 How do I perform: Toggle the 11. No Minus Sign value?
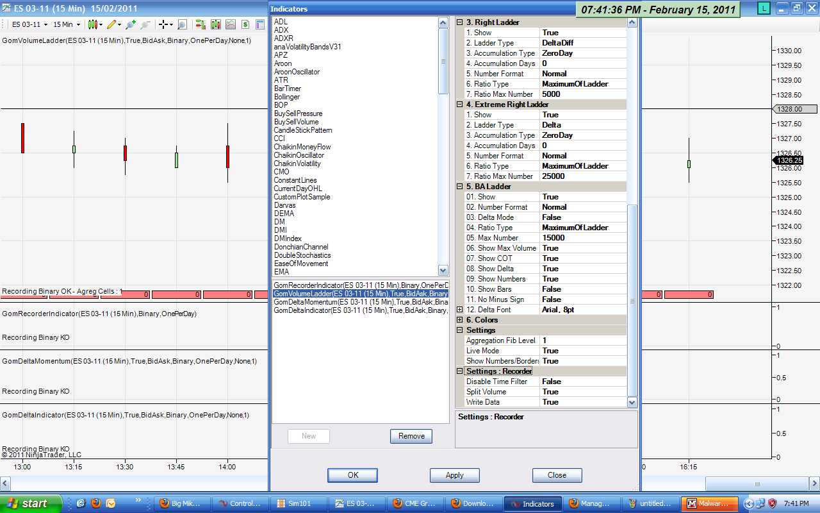pos(582,299)
